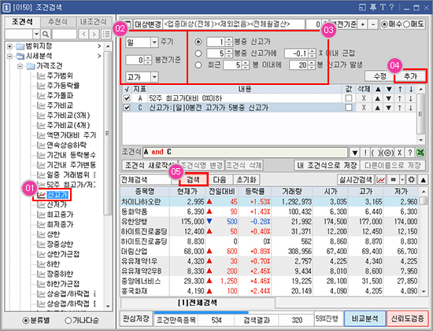Select the 매도 radio button

tap(406, 24)
